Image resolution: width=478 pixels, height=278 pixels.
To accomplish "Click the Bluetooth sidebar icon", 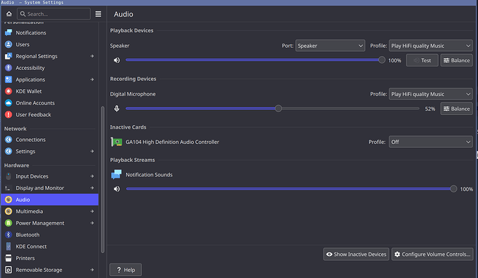I will (x=8, y=234).
